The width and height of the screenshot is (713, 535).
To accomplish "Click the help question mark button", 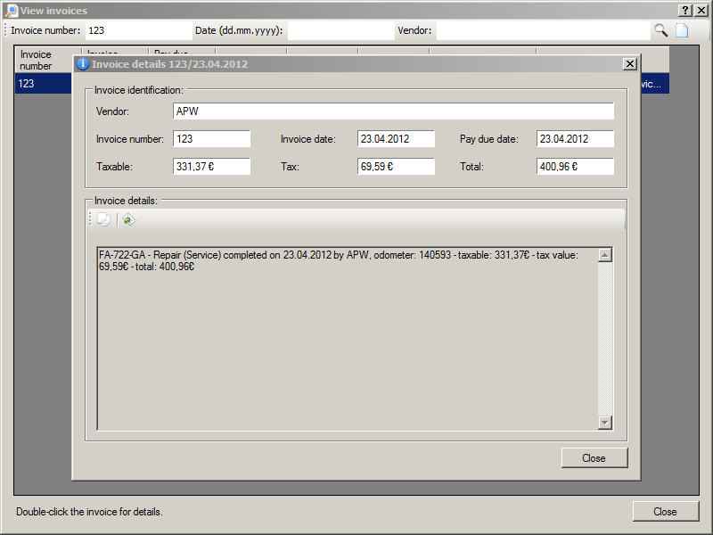I will tap(685, 10).
